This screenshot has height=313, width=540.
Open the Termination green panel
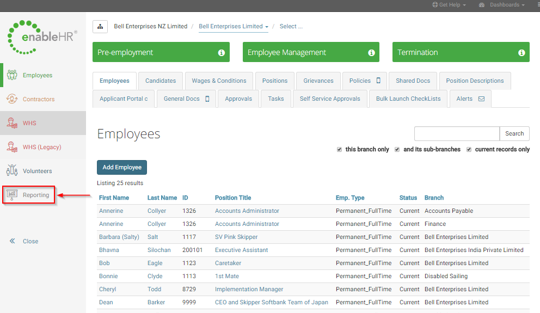(461, 52)
